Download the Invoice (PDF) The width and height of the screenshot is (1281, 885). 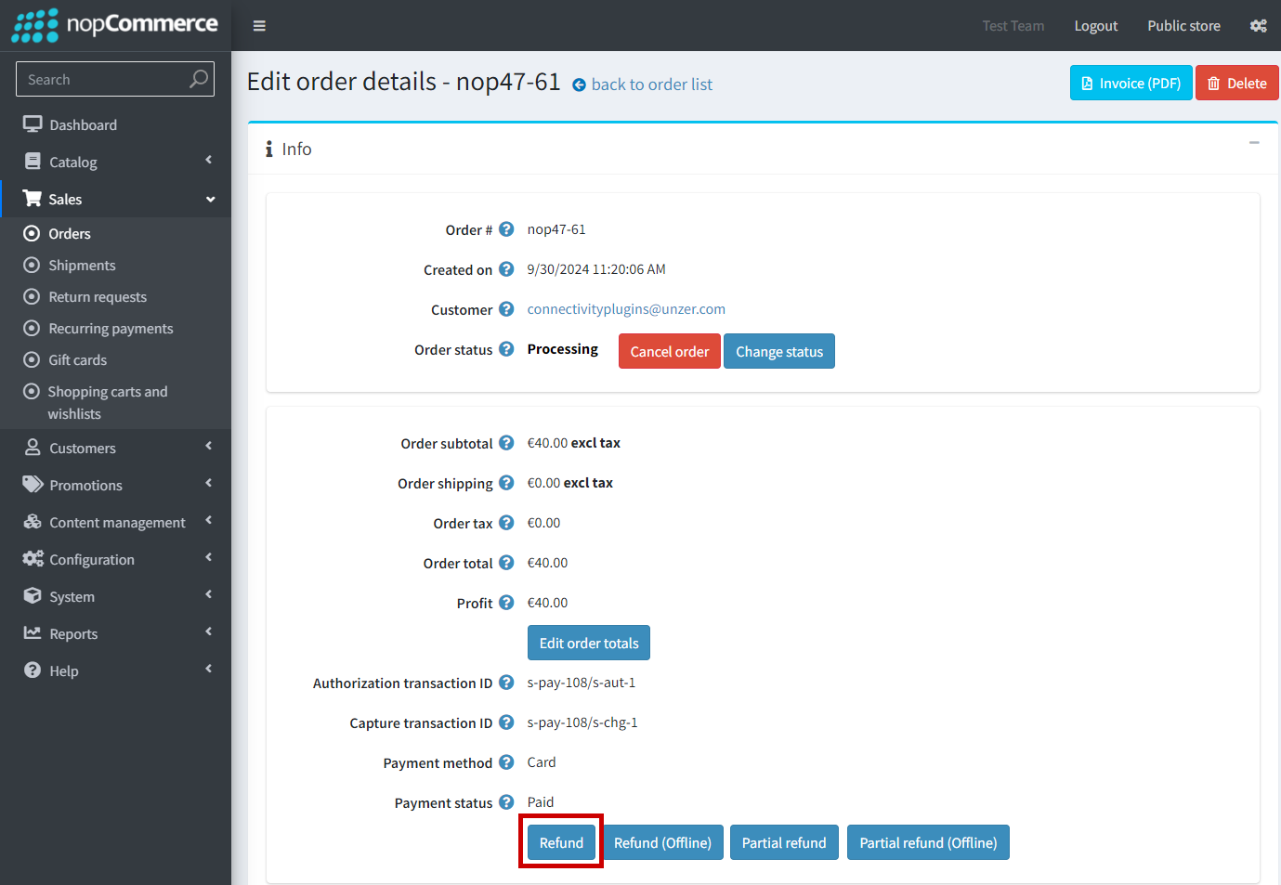tap(1131, 83)
